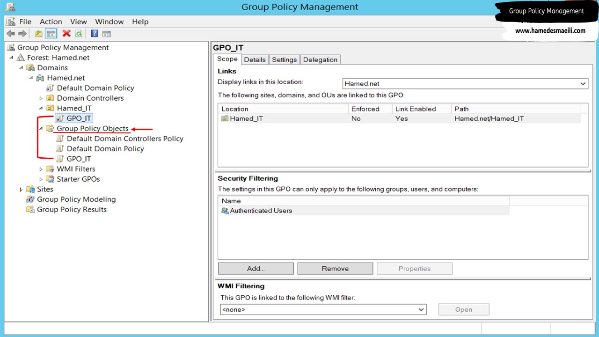Click the linked GPO_IT icon under Hamed_IT
The height and width of the screenshot is (337, 599).
pyautogui.click(x=60, y=118)
